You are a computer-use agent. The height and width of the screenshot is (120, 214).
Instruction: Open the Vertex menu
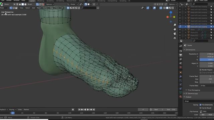[45, 8]
